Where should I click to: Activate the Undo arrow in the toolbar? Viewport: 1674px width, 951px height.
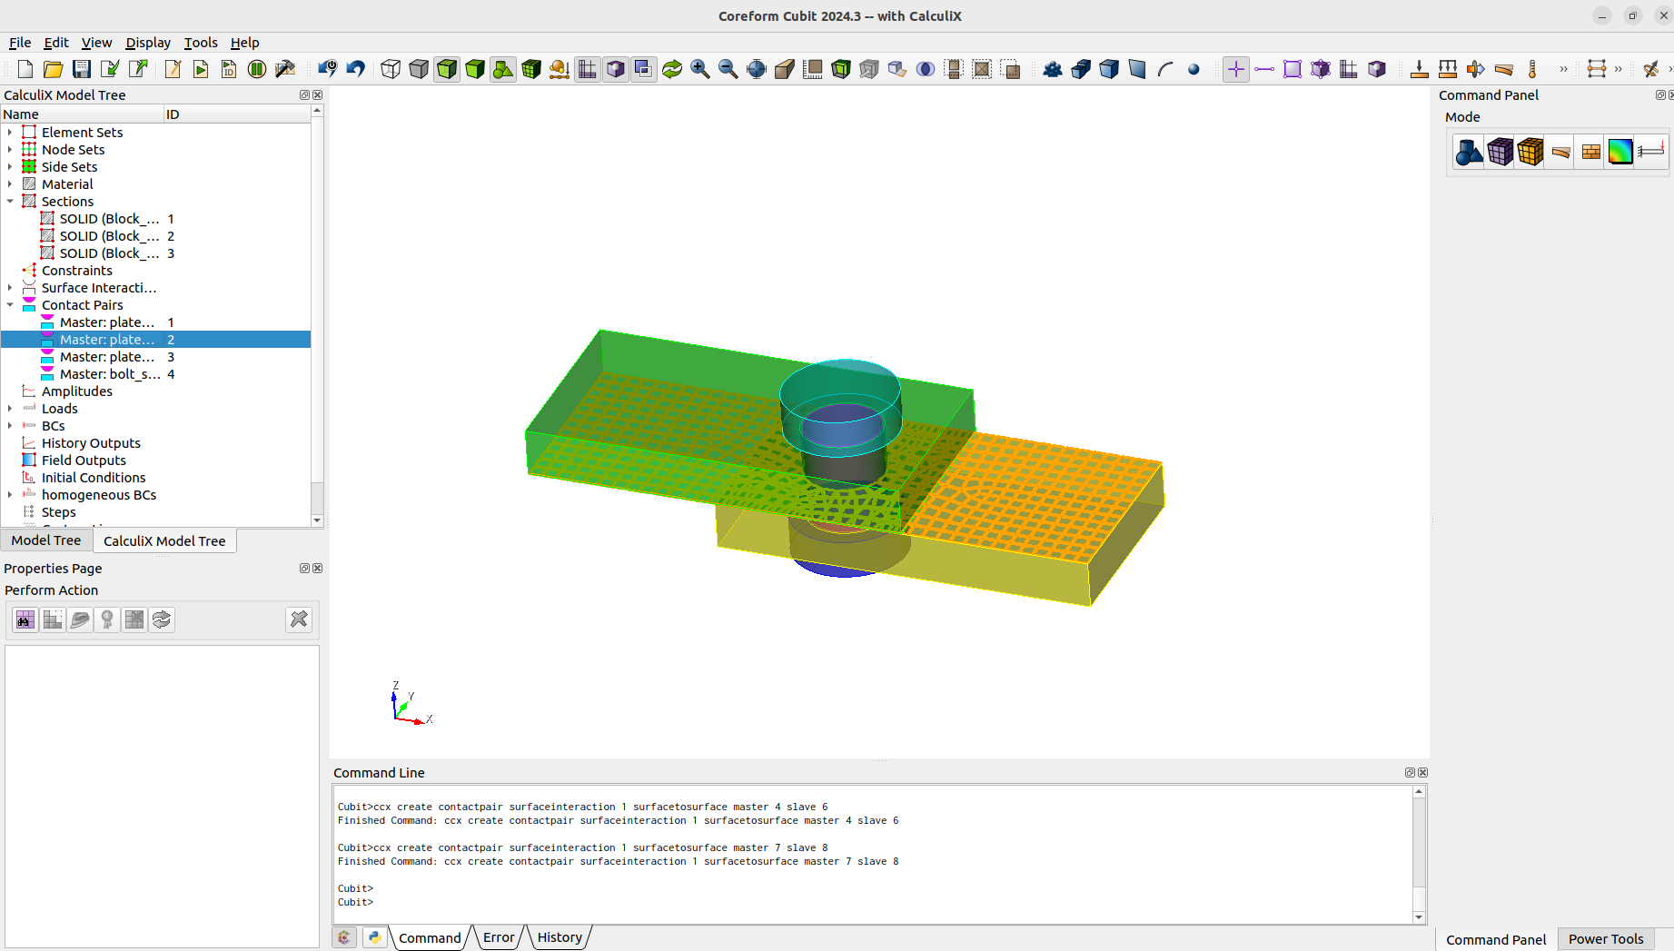click(355, 69)
